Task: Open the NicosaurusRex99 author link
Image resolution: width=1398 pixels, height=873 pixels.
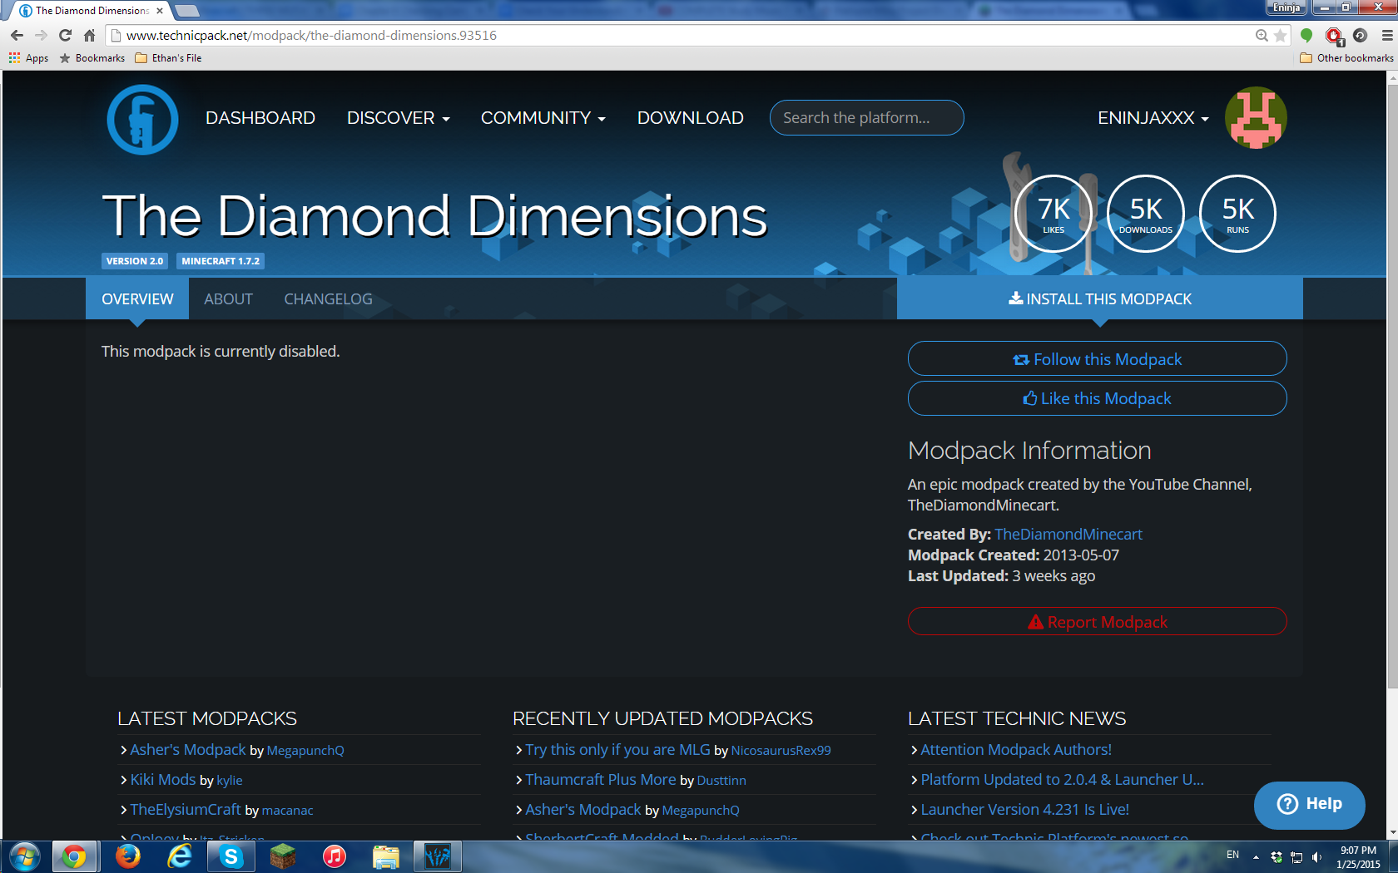Action: pos(781,751)
